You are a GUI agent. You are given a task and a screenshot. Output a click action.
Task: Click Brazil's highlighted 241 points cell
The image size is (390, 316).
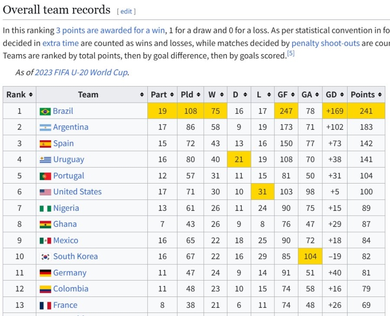point(366,111)
